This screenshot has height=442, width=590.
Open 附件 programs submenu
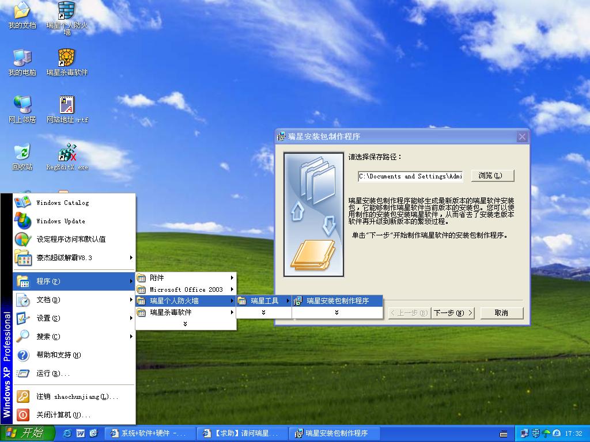(186, 278)
